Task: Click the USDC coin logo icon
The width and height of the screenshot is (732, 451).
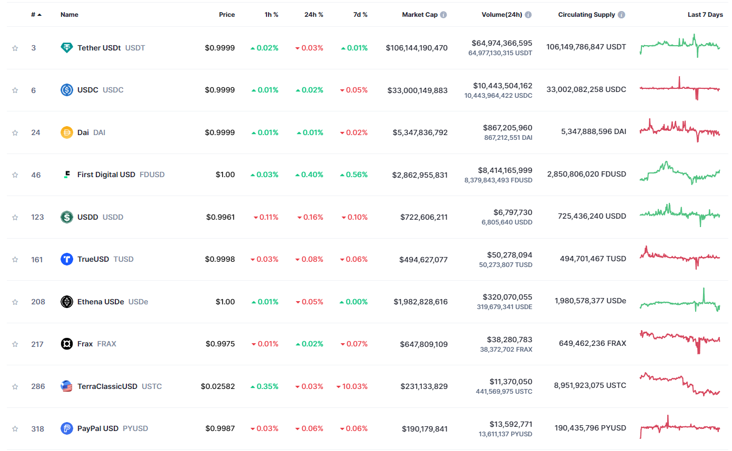Action: pos(67,90)
